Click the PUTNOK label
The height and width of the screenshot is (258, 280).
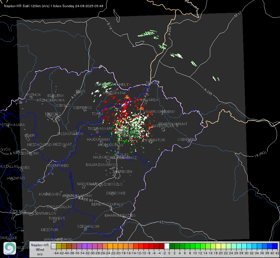pyautogui.click(x=33, y=95)
